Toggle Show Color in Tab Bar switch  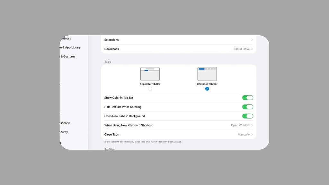click(x=248, y=98)
